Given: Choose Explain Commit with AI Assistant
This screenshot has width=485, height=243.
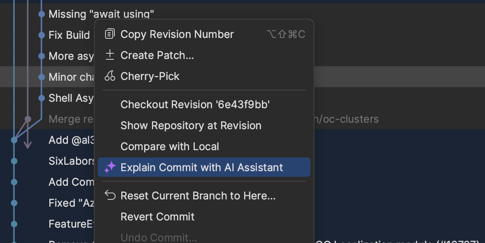Looking at the screenshot, I should (x=202, y=168).
